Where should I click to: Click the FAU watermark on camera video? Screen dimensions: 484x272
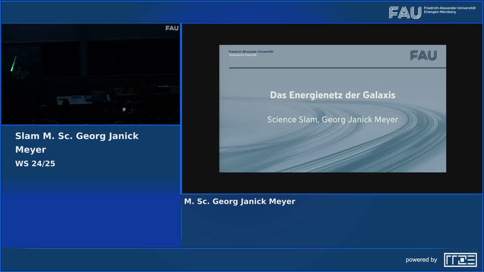click(172, 28)
